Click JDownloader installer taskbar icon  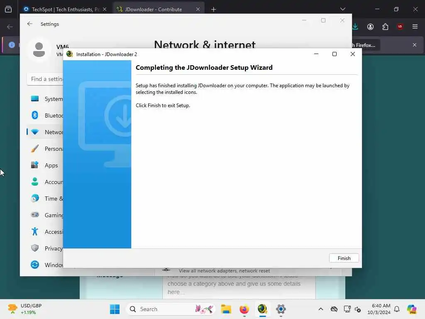click(262, 309)
